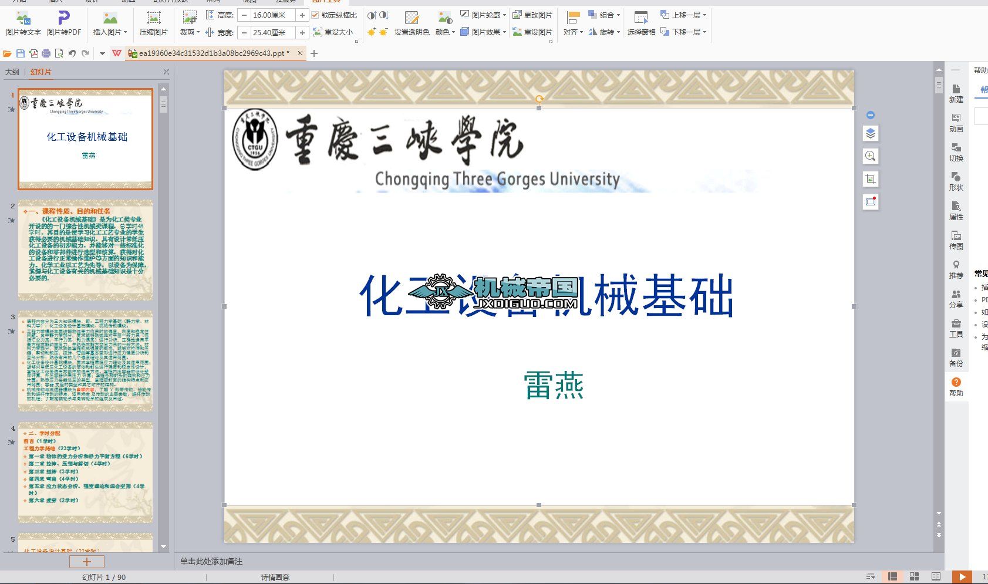Open the 裁剪 (crop) dropdown
988x584 pixels.
(x=190, y=24)
